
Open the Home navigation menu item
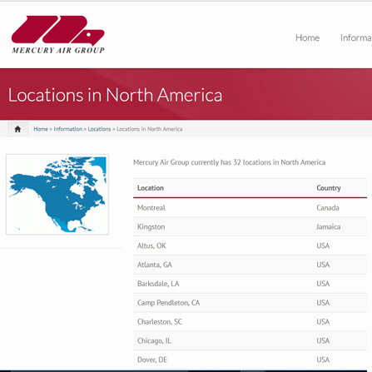pyautogui.click(x=307, y=37)
